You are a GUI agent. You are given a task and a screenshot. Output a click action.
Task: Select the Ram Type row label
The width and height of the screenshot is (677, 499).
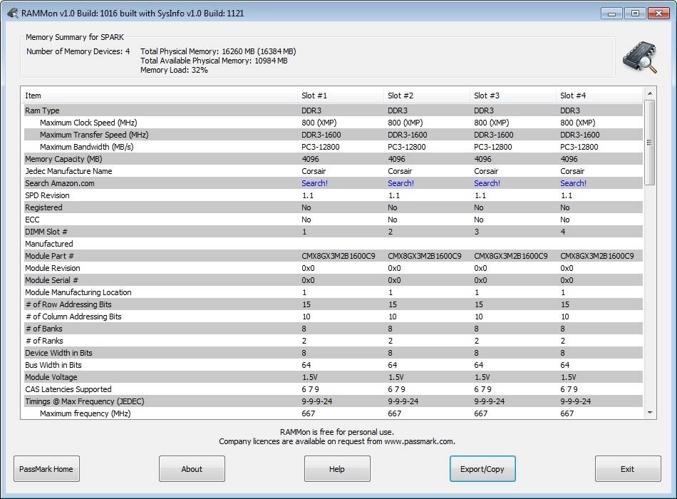(x=42, y=110)
